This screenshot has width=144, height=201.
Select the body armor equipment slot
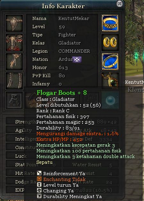(x=14, y=42)
